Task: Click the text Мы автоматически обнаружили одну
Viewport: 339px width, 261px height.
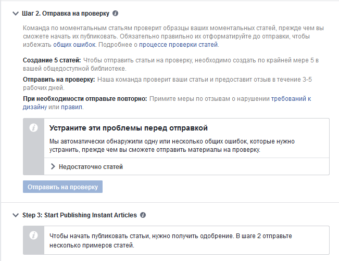Action: 104,141
